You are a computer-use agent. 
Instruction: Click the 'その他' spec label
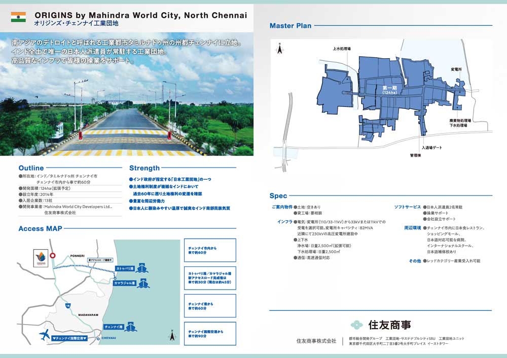coord(415,261)
